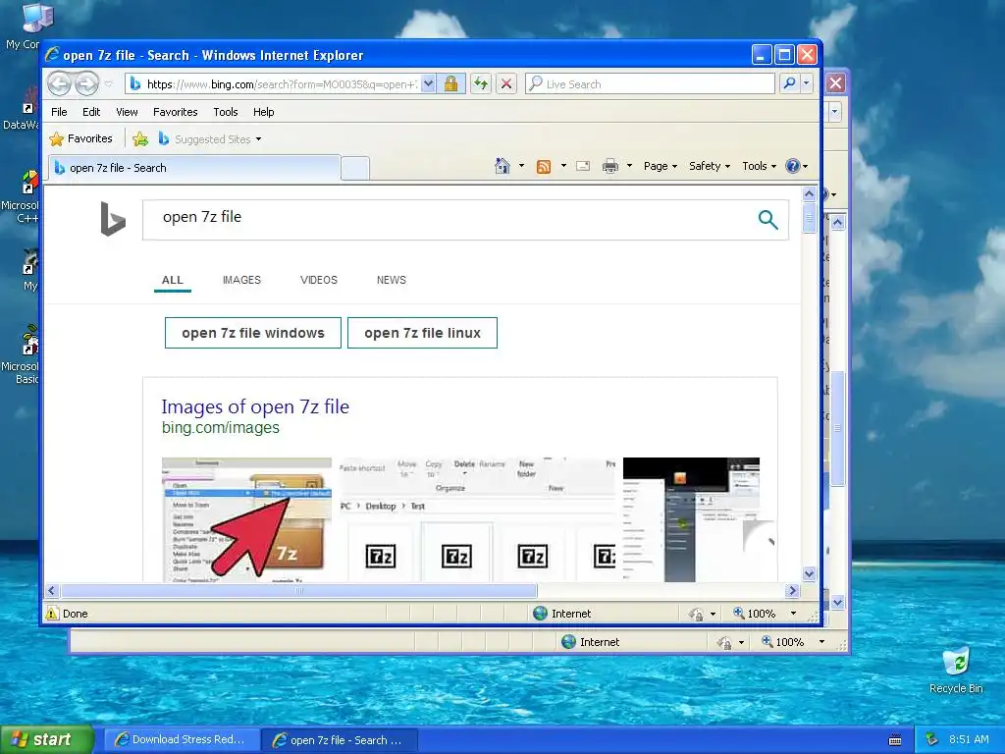Screen dimensions: 1005x754
Task: Switch to the IMAGES tab
Action: tap(241, 280)
